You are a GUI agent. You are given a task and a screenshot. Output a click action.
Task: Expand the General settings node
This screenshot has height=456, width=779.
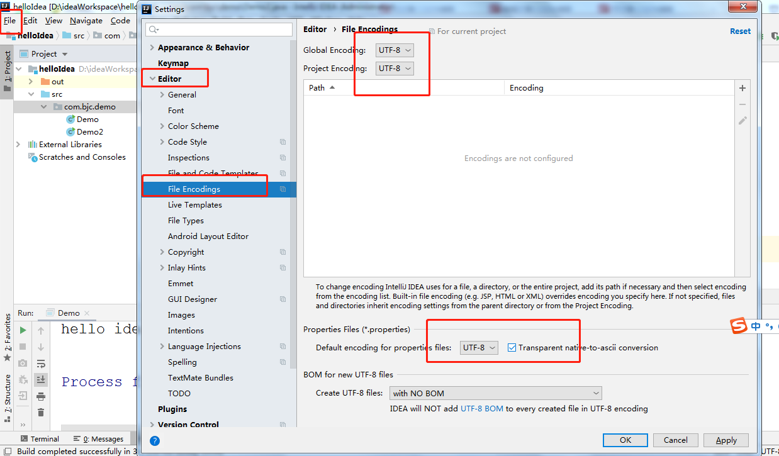[x=162, y=95]
